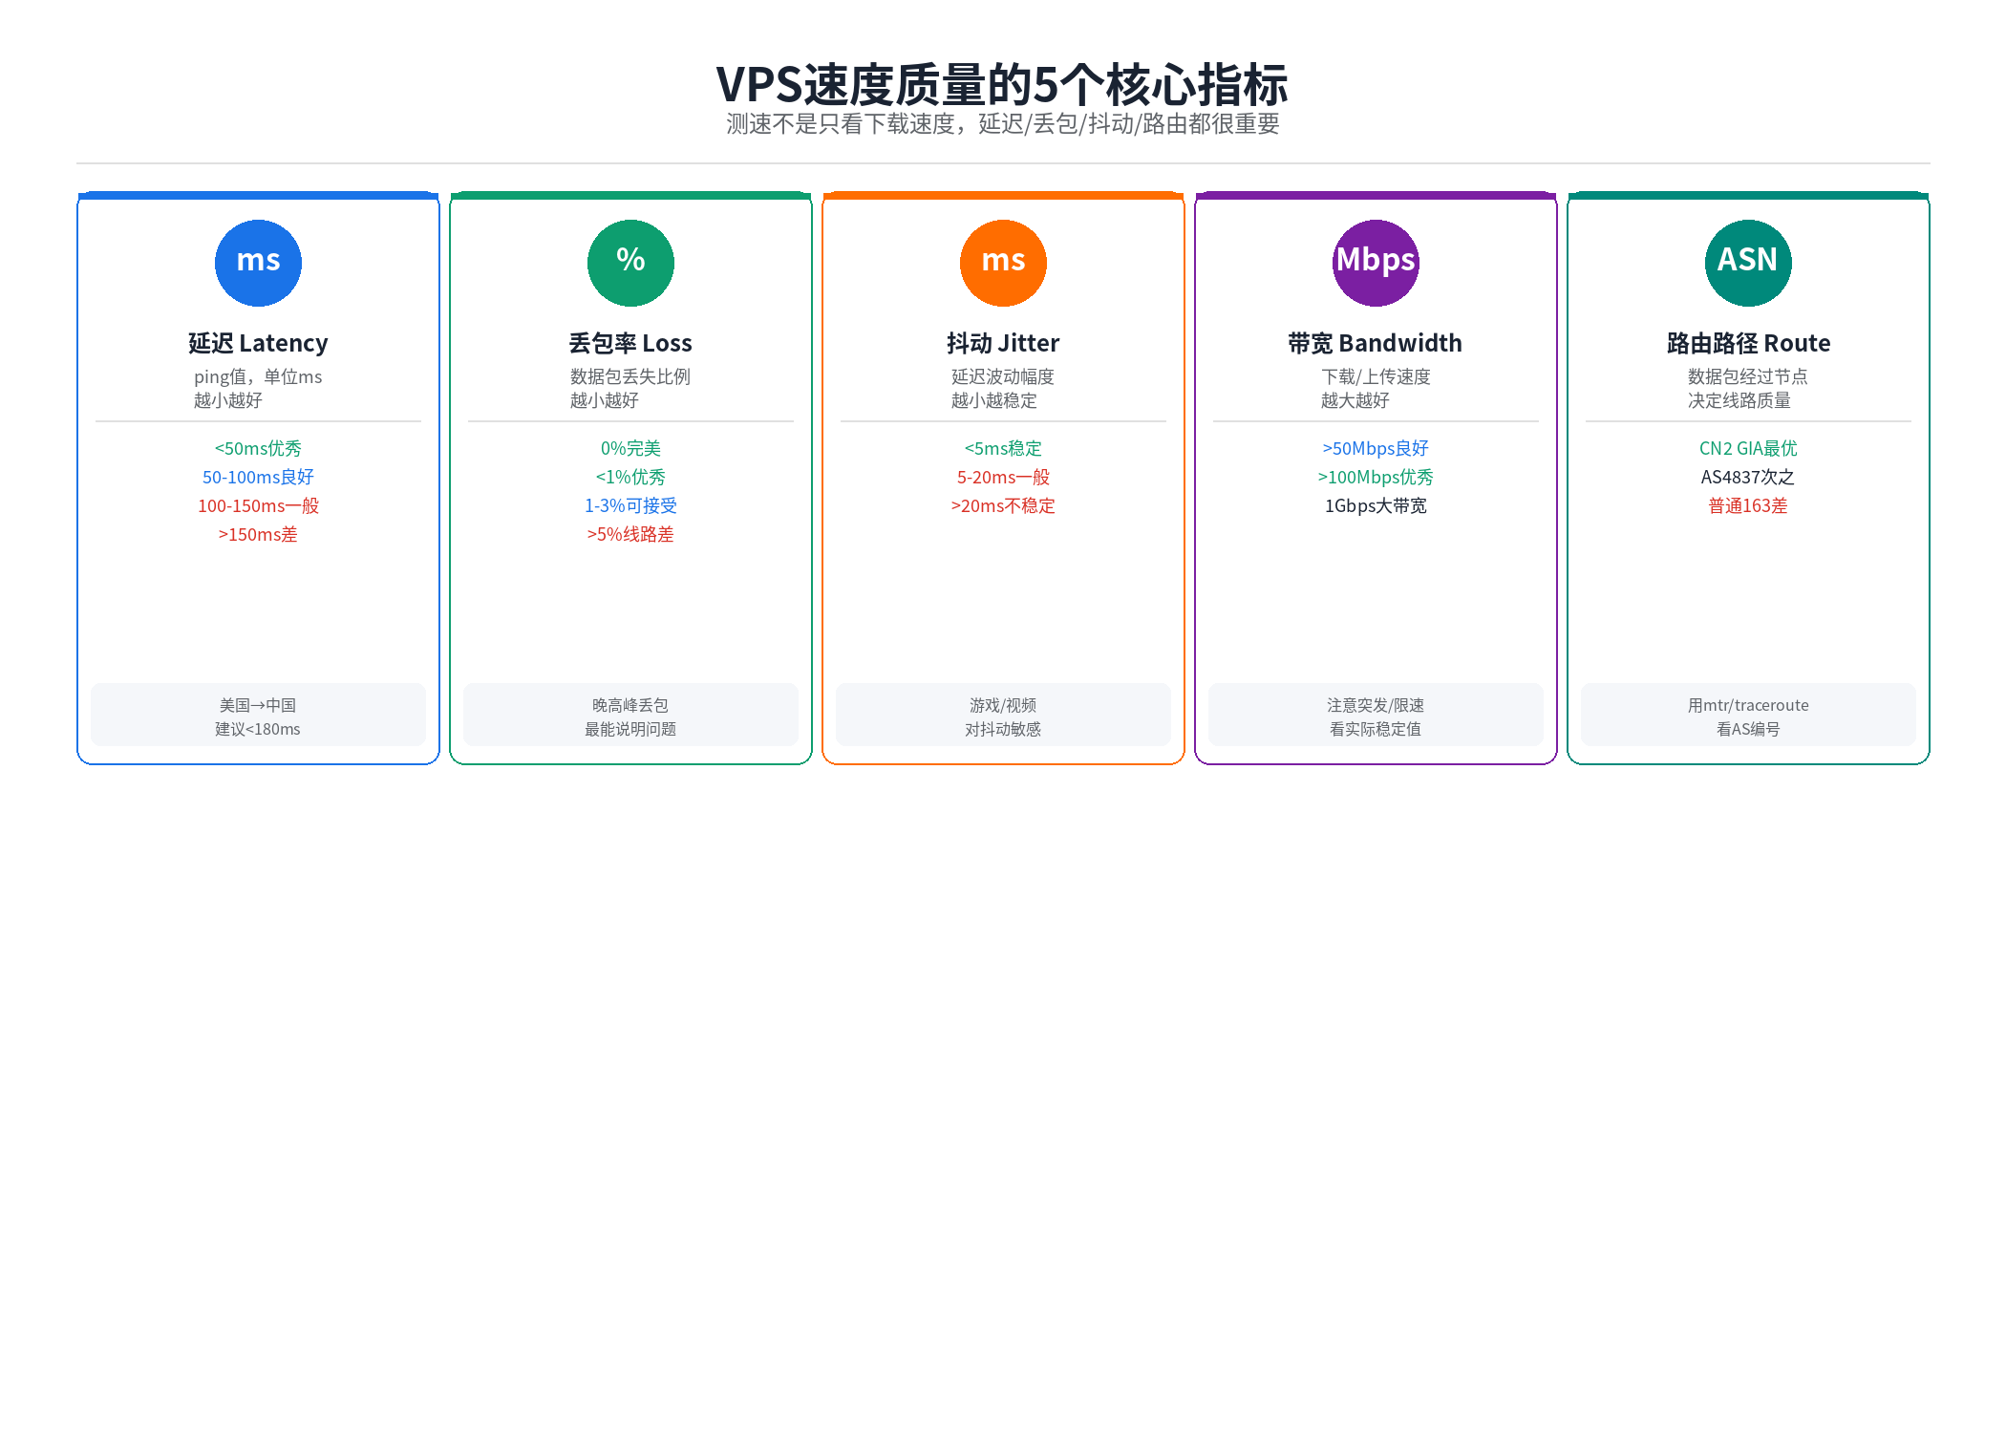Click the subtitle 测速不是只看下载速度
The width and height of the screenshot is (2006, 1433).
pos(841,124)
